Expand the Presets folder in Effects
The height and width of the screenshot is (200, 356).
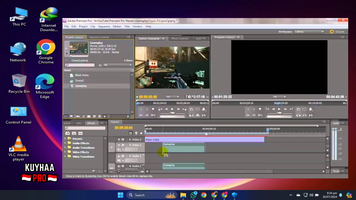[x=66, y=139]
